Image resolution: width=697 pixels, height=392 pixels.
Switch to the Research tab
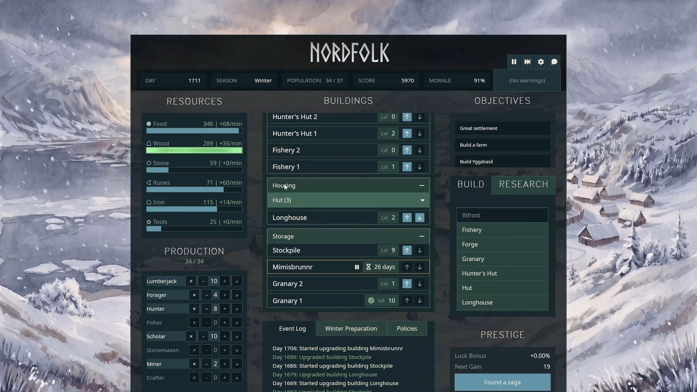523,185
